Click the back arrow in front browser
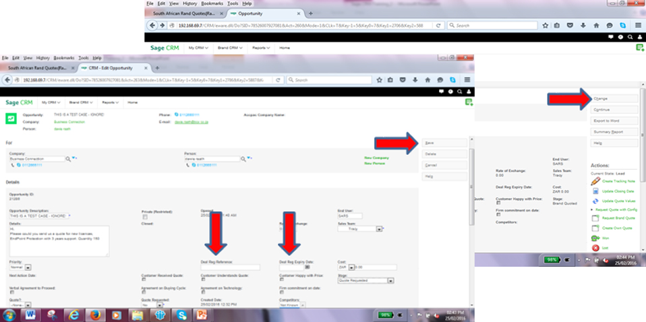 (x=7, y=80)
